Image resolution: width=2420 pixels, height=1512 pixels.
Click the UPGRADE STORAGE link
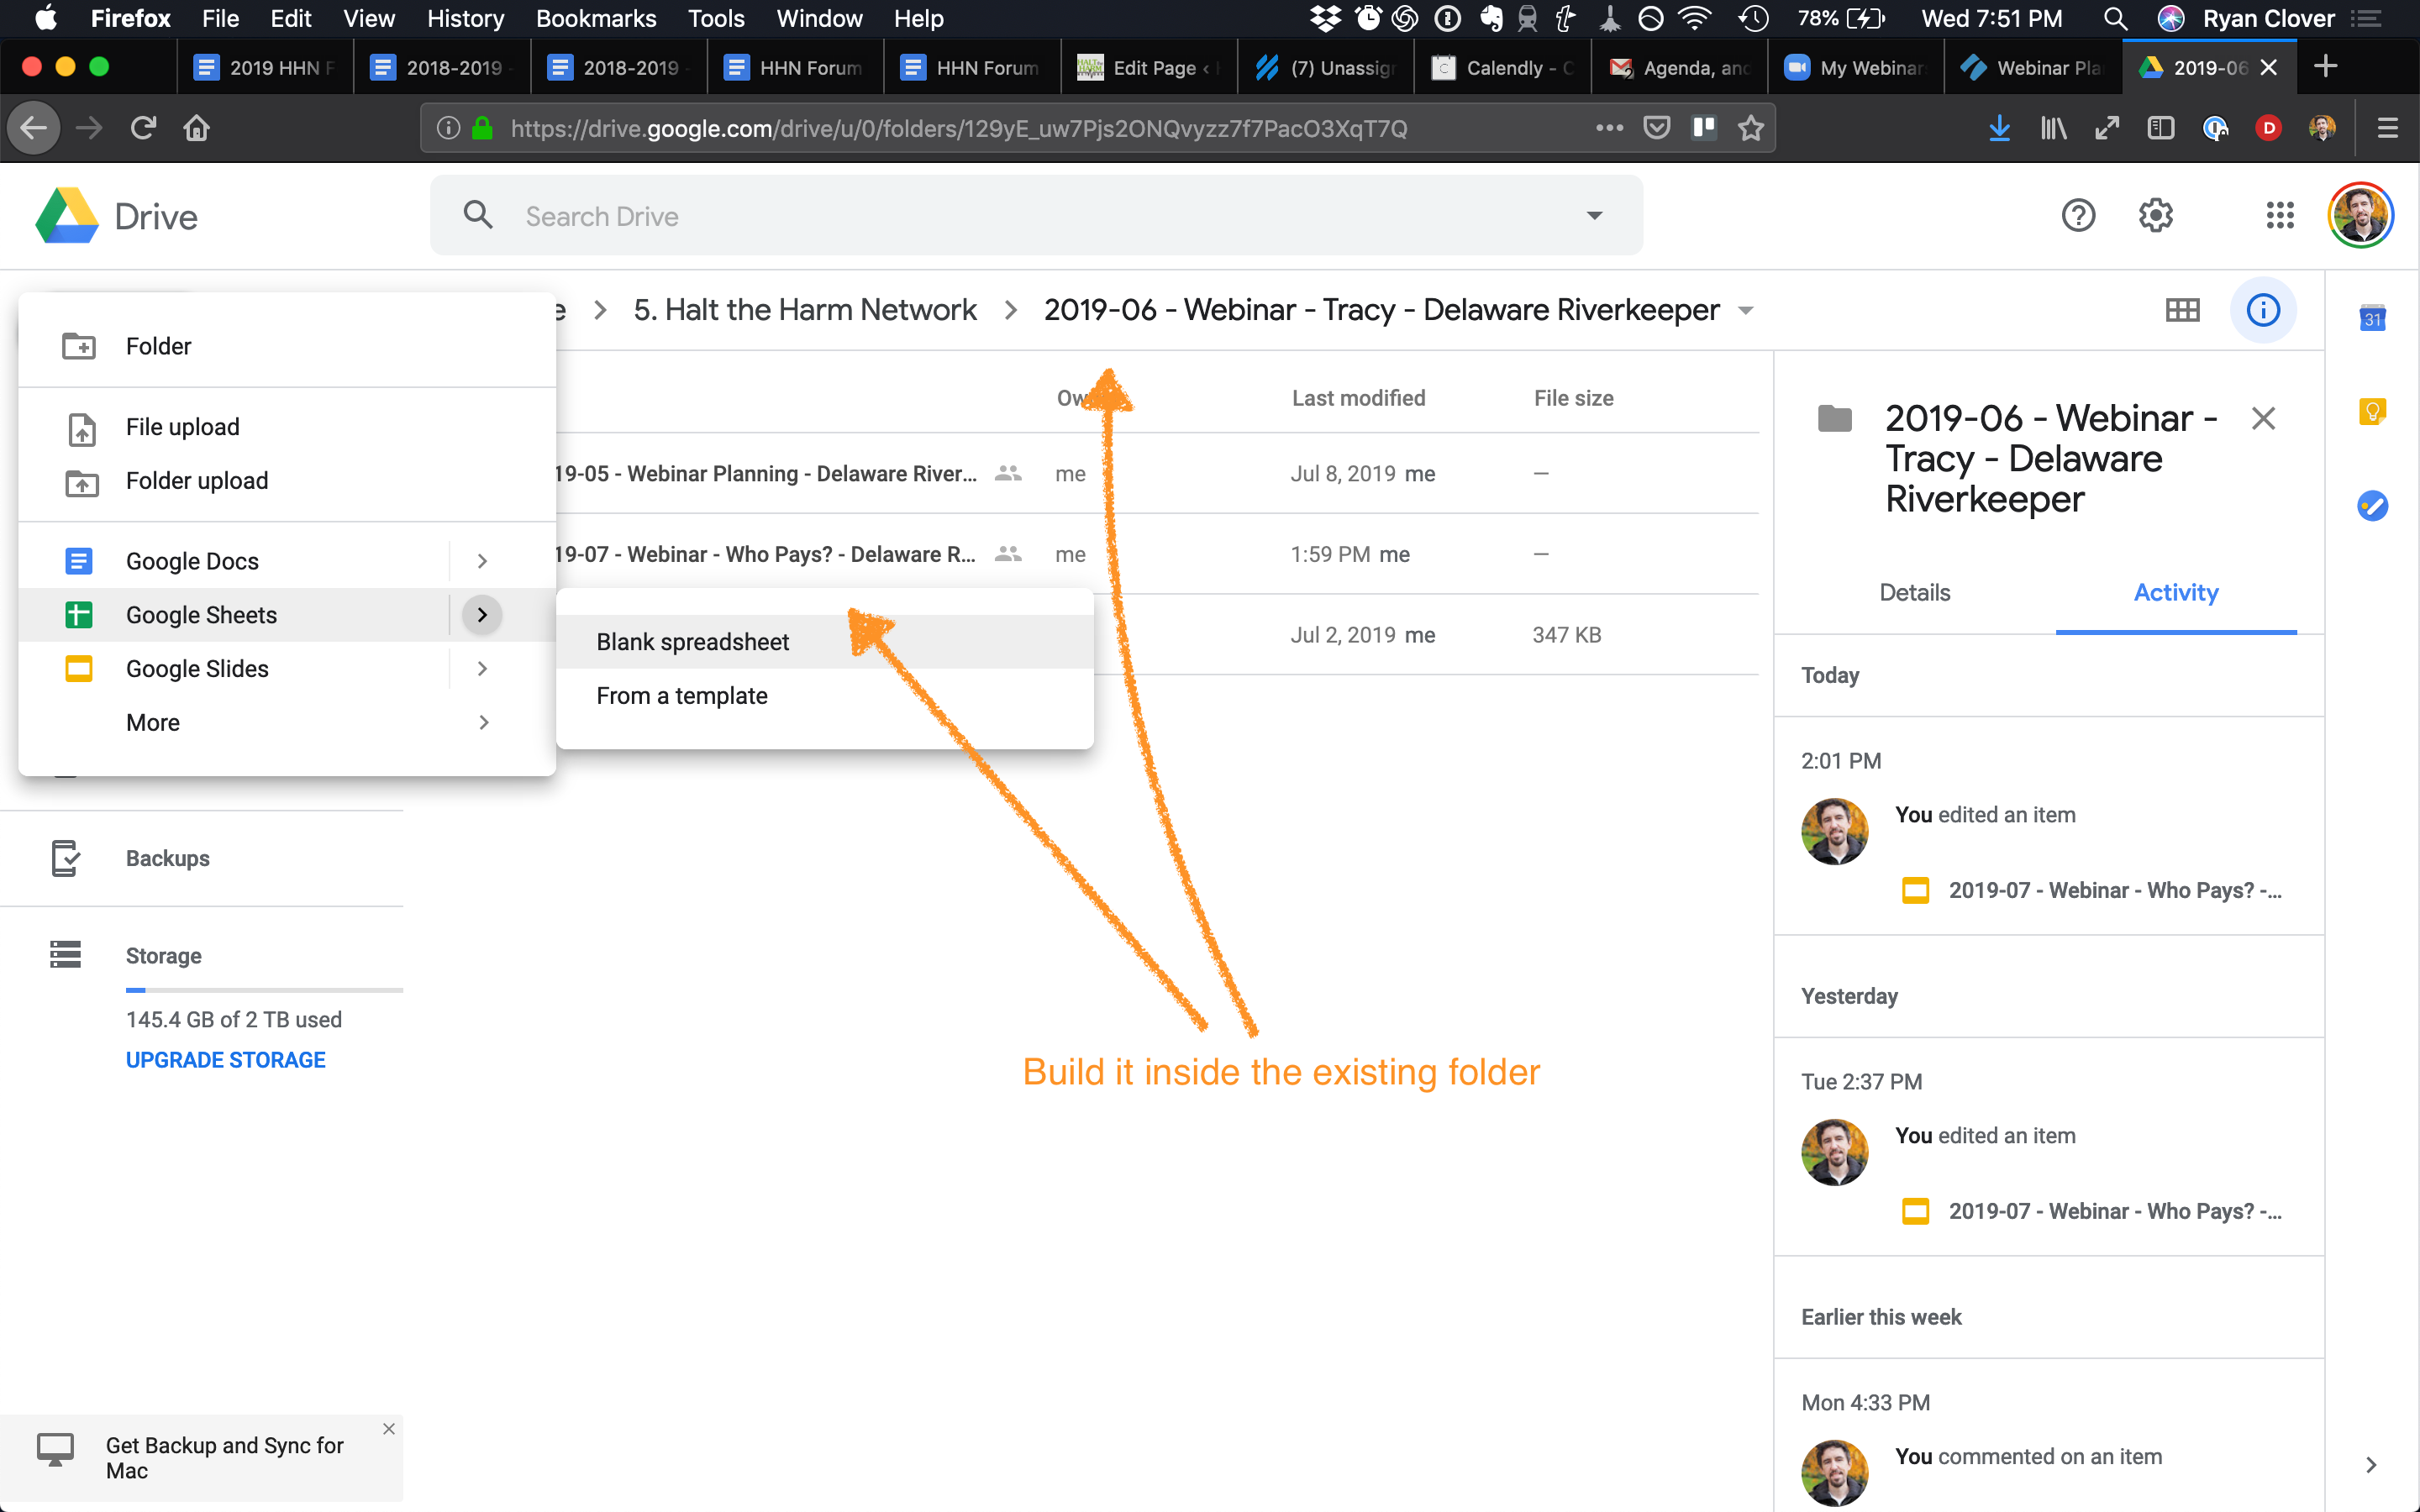tap(225, 1059)
